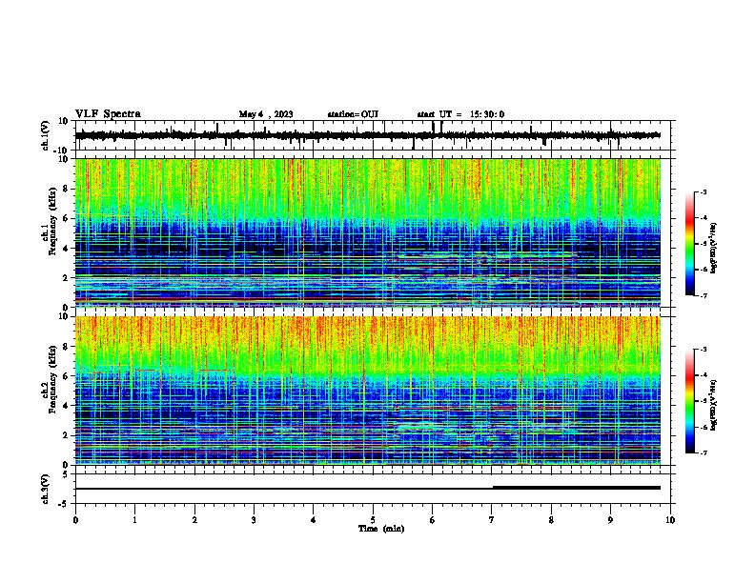Click the "0" tick on Time axis

(x=75, y=520)
